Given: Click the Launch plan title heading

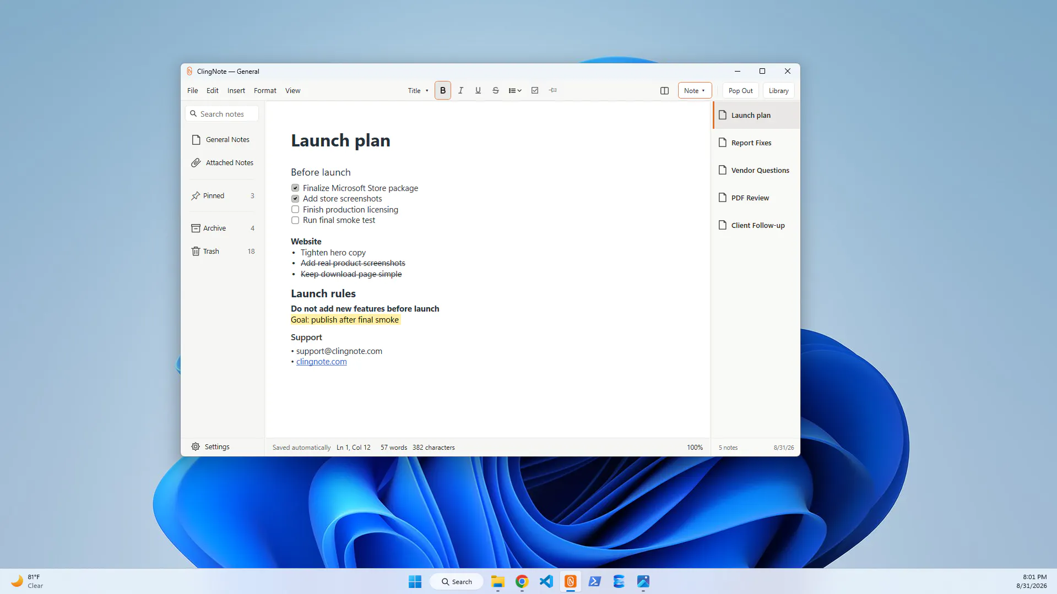Looking at the screenshot, I should 340,141.
